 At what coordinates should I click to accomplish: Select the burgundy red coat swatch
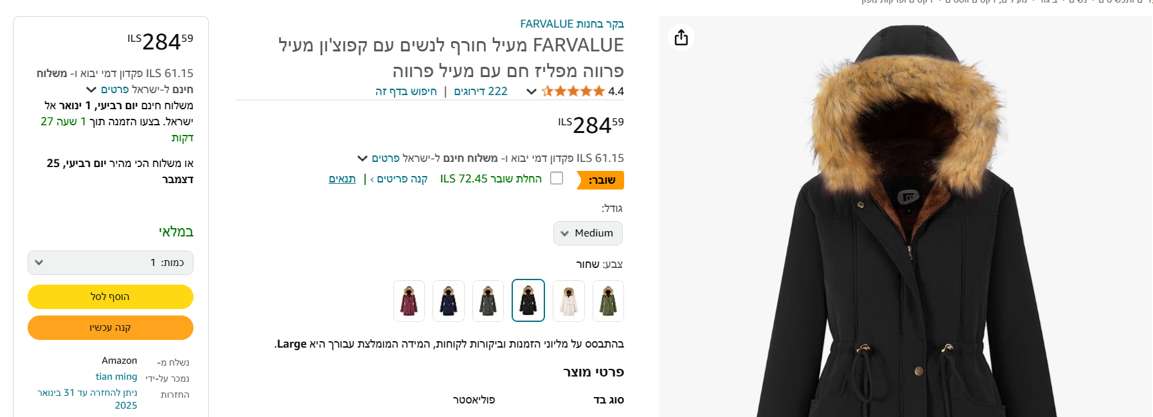tap(409, 301)
